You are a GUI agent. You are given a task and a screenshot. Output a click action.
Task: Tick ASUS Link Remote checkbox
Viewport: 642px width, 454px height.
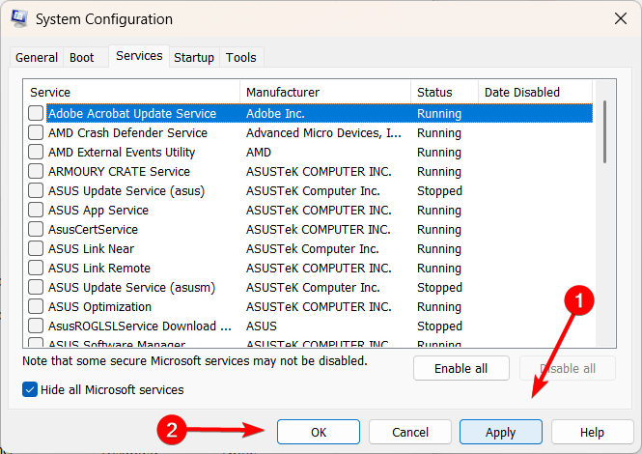coord(36,268)
